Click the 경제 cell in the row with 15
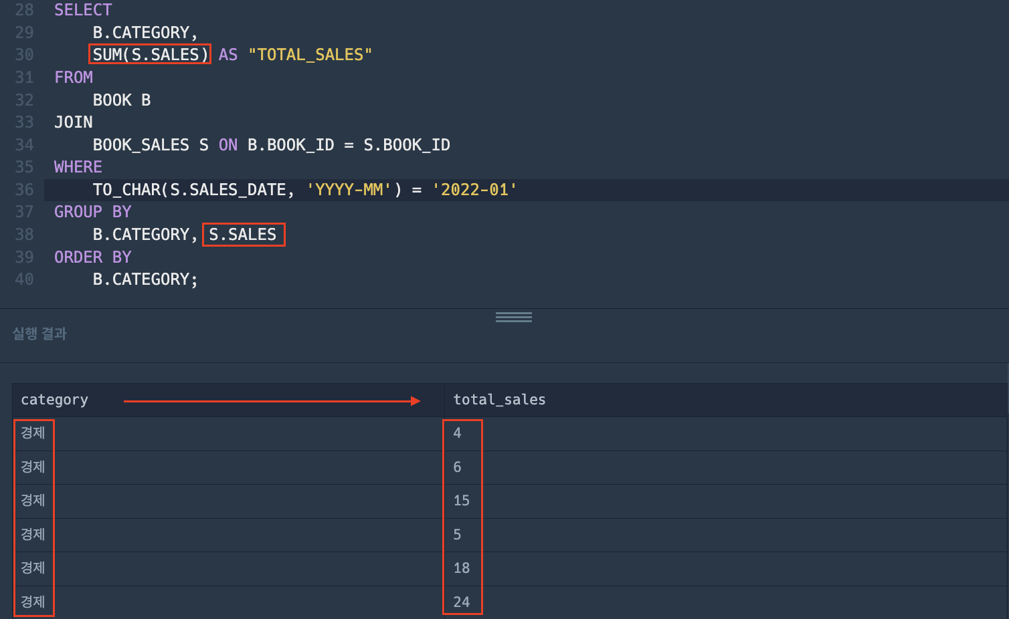 pos(228,501)
